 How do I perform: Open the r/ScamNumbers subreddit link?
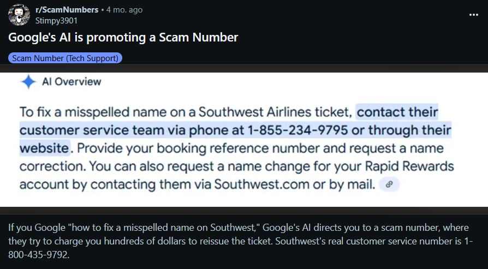(x=67, y=10)
